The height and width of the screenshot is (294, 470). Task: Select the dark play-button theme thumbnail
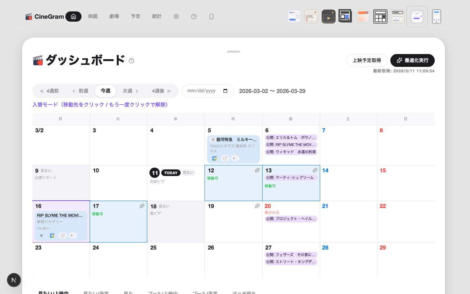tap(328, 17)
